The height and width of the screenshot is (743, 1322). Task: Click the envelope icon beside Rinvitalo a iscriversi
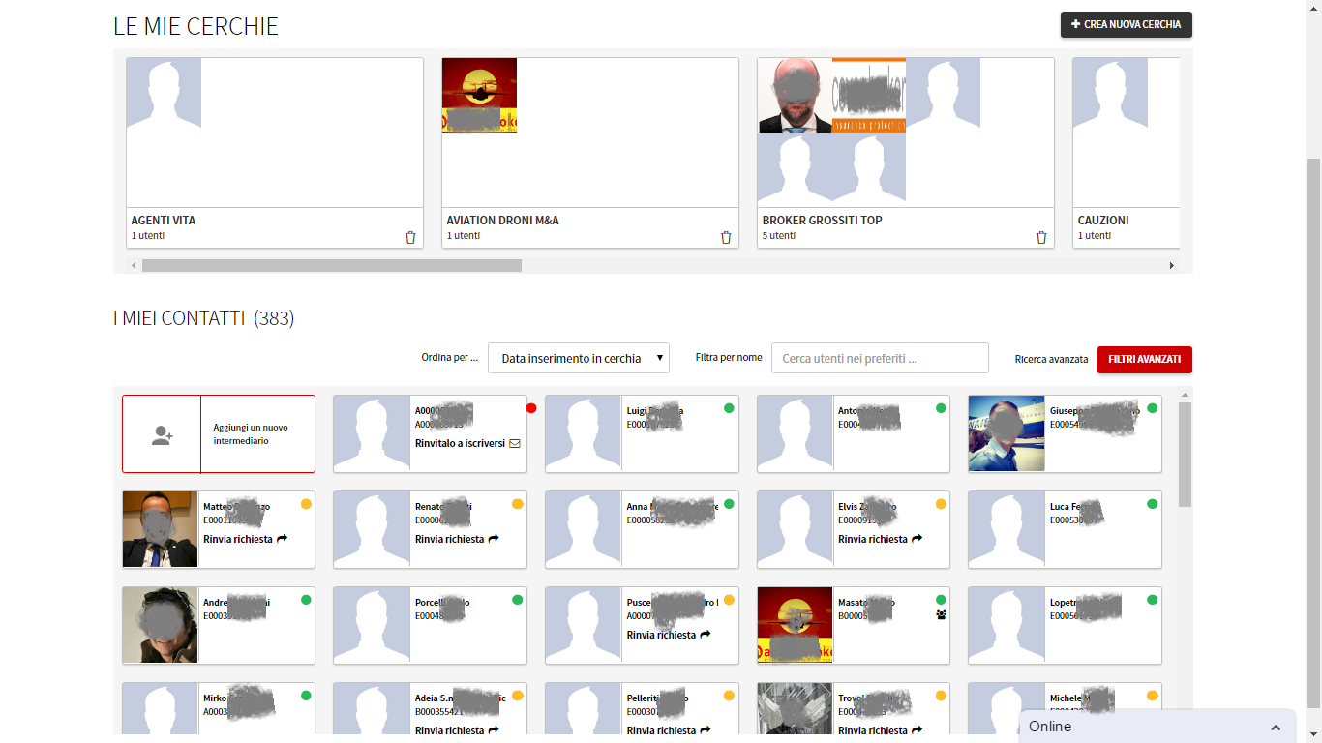pos(515,444)
